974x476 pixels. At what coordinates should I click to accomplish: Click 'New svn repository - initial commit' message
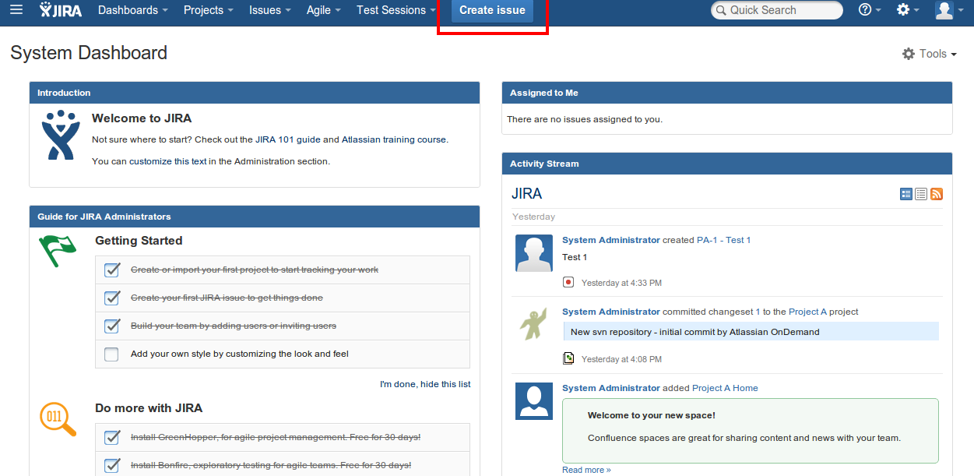coord(695,332)
